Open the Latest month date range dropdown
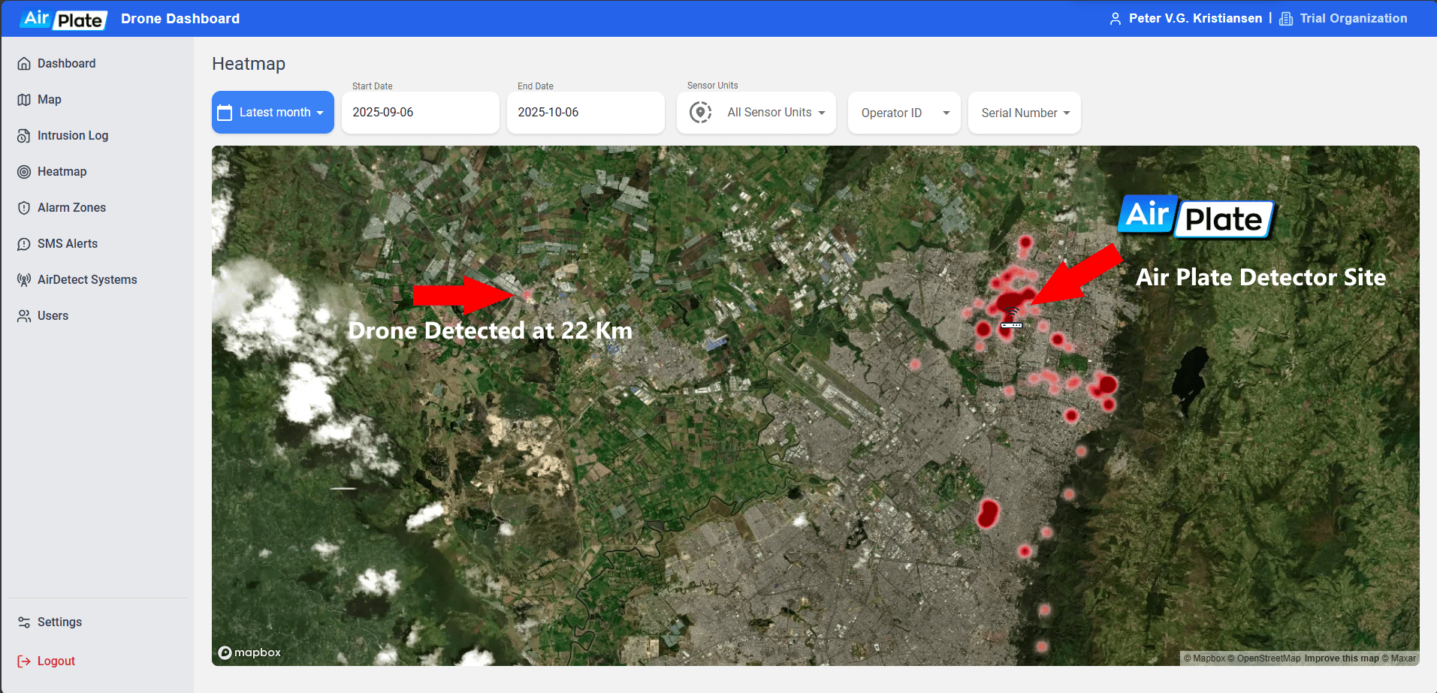Image resolution: width=1437 pixels, height=693 pixels. (273, 113)
